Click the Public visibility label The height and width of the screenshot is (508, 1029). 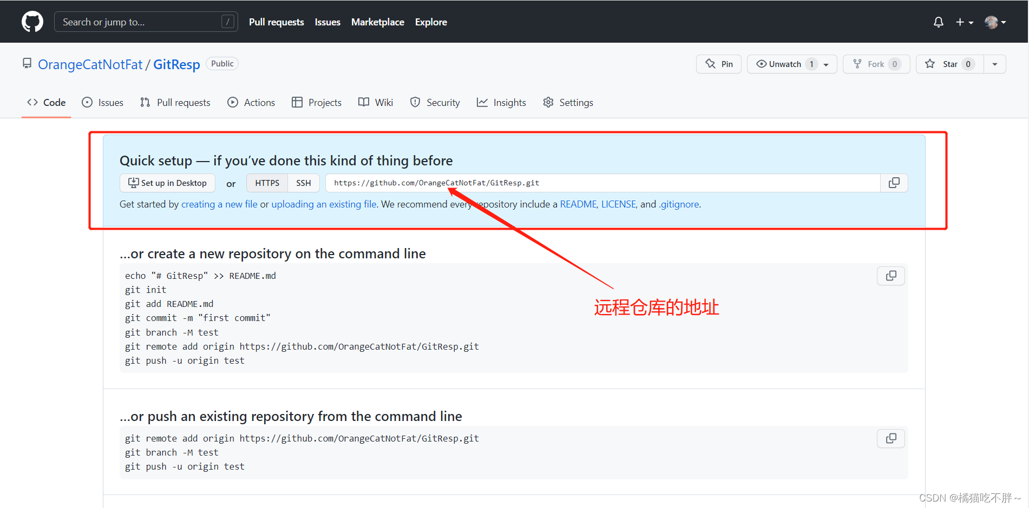click(222, 64)
